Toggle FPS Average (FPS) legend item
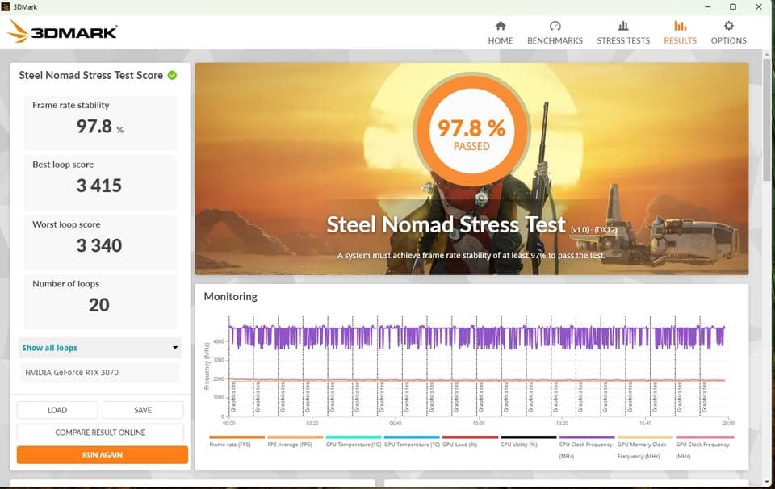 click(295, 441)
